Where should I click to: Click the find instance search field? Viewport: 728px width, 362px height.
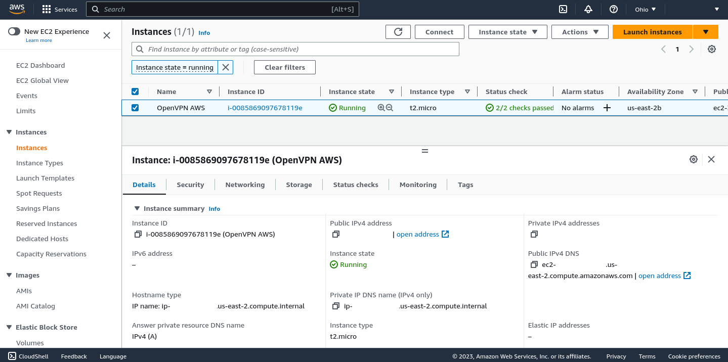[296, 49]
